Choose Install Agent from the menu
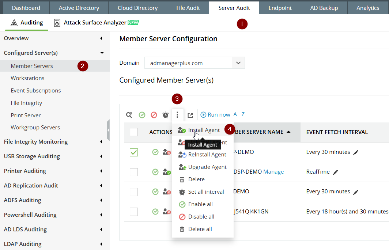389x250 pixels. click(204, 130)
